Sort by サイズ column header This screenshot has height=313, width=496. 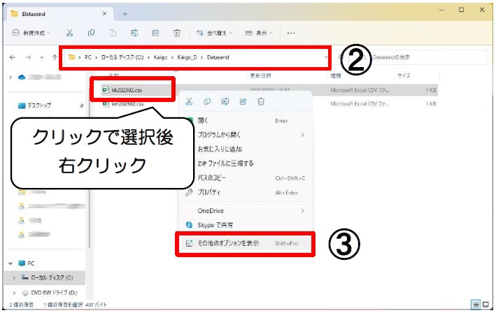[x=404, y=75]
